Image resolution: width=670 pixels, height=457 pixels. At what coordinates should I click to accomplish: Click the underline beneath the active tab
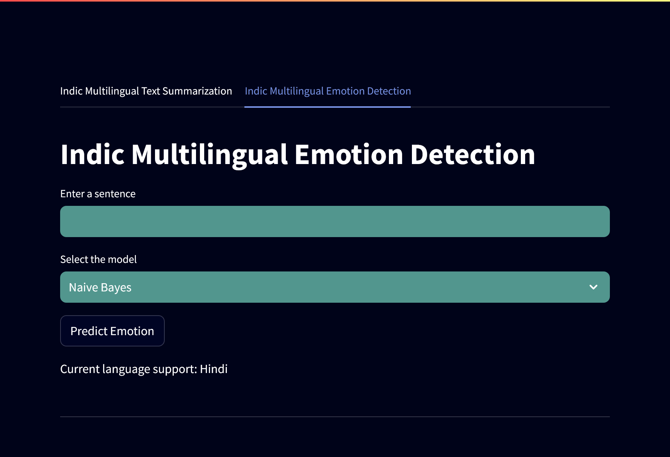point(327,106)
